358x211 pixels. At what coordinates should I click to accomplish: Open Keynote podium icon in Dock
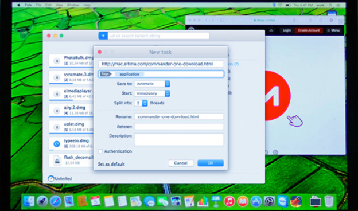pos(216,201)
